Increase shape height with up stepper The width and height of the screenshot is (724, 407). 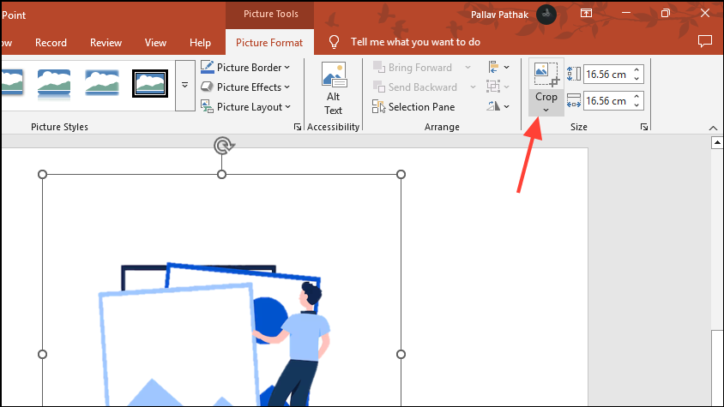637,70
